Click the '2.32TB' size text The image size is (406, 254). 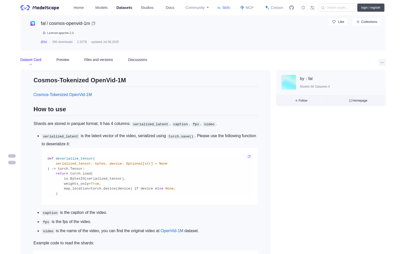[82, 42]
